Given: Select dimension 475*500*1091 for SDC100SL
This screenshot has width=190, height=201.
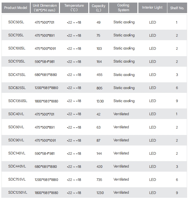Looking at the screenshot, I should (45, 48).
